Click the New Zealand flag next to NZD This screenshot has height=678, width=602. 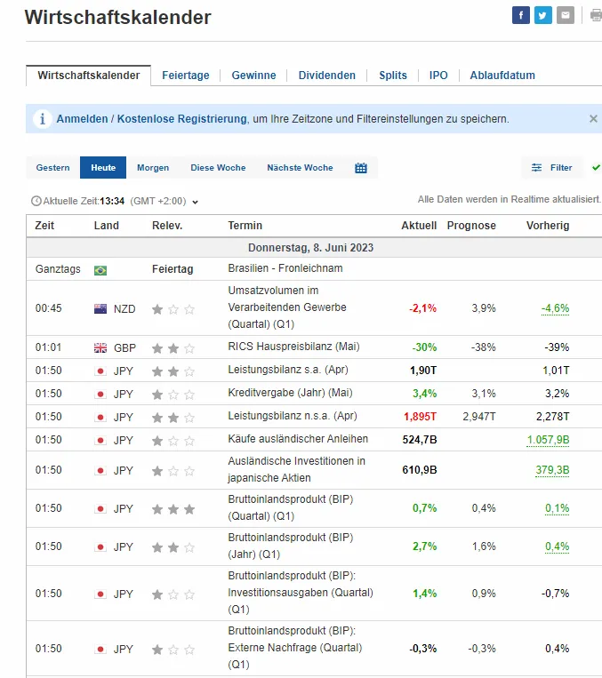pyautogui.click(x=100, y=309)
